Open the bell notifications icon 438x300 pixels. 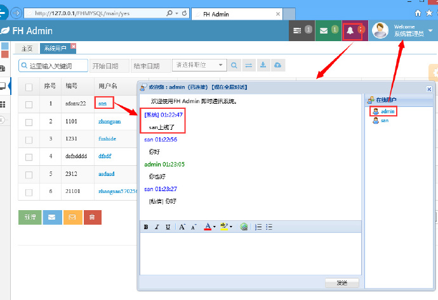click(x=350, y=30)
